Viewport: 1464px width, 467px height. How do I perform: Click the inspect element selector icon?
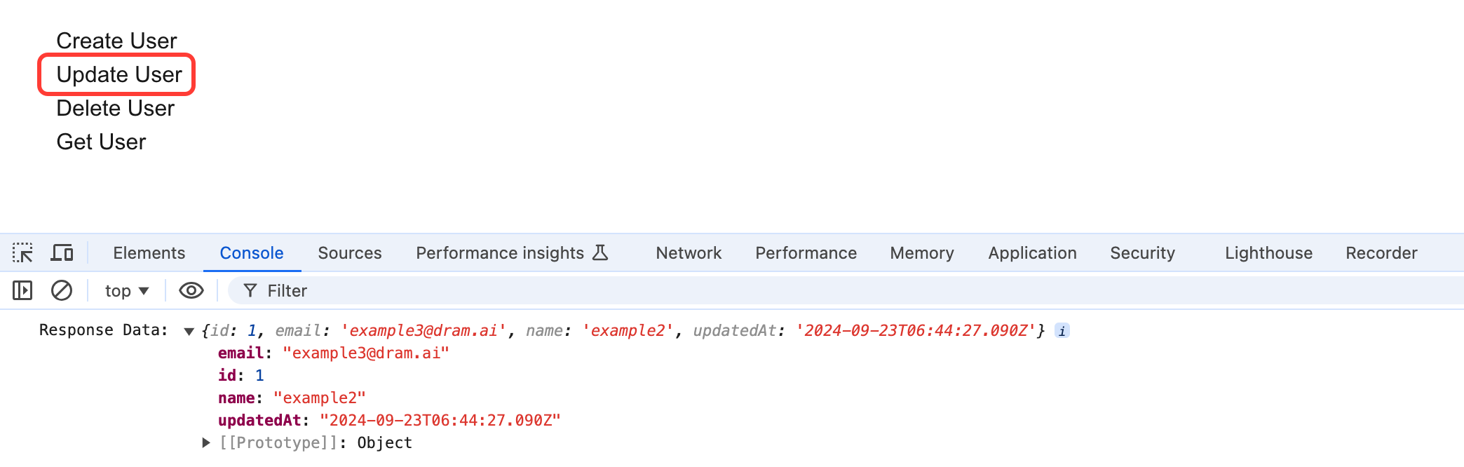(x=22, y=253)
